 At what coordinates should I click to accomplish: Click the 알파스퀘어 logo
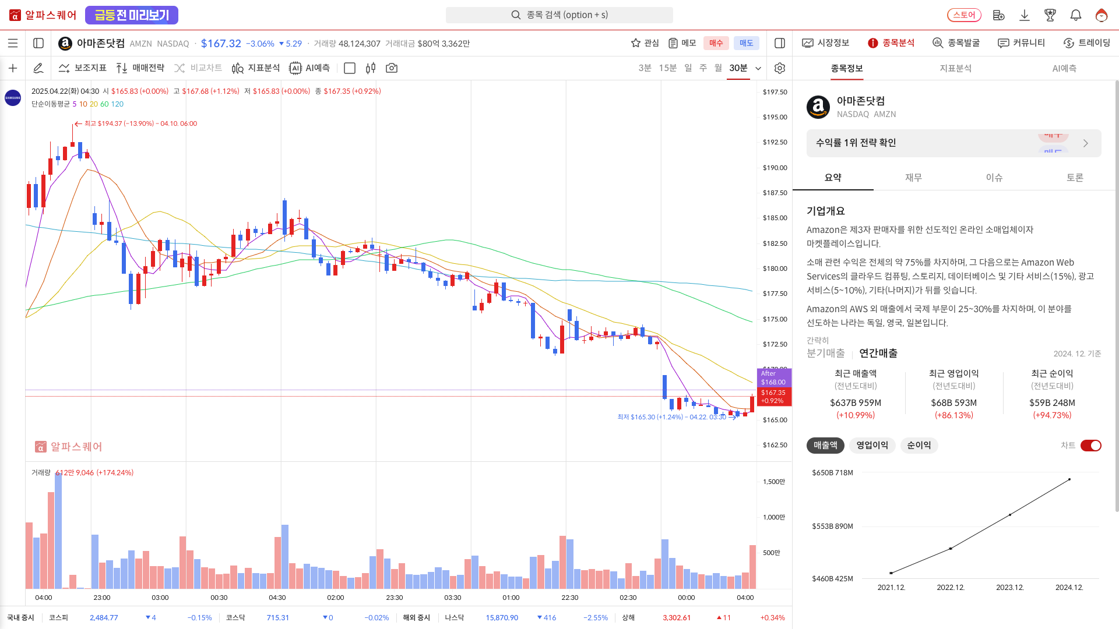43,15
